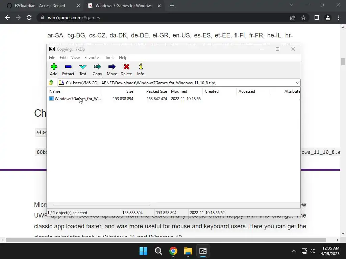The image size is (346, 259).
Task: Open Chrome tab search chevron
Action: pyautogui.click(x=292, y=5)
